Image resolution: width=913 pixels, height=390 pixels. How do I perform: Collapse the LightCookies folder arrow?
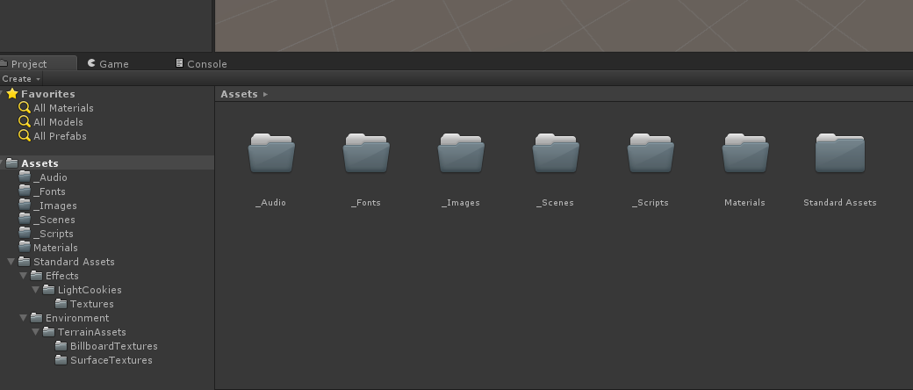(x=35, y=290)
